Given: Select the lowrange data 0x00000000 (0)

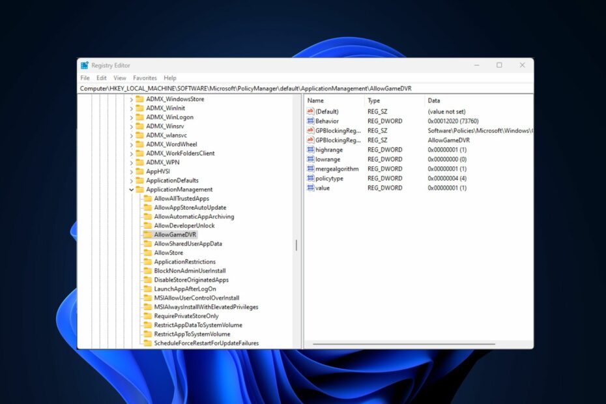Looking at the screenshot, I should 447,159.
